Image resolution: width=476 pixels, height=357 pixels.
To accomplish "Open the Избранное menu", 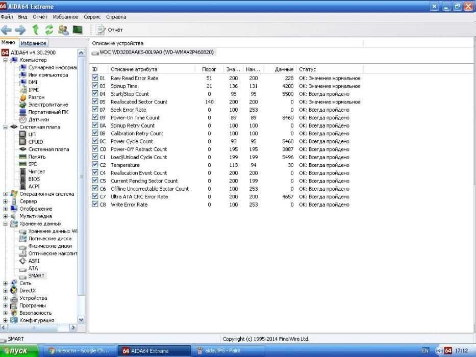I will (66, 17).
